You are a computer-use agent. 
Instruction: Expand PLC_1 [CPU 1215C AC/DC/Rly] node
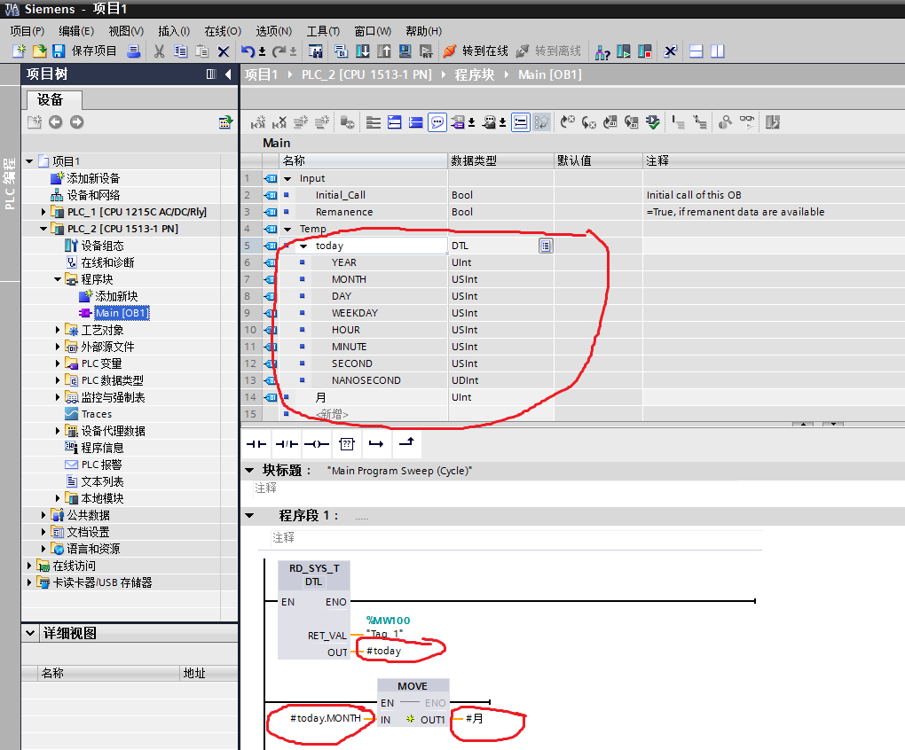tap(43, 212)
